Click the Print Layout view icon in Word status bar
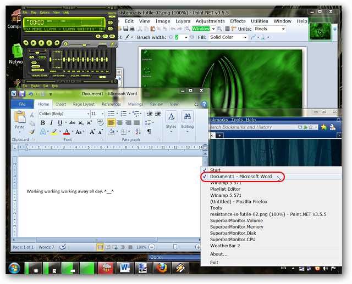 (100, 247)
